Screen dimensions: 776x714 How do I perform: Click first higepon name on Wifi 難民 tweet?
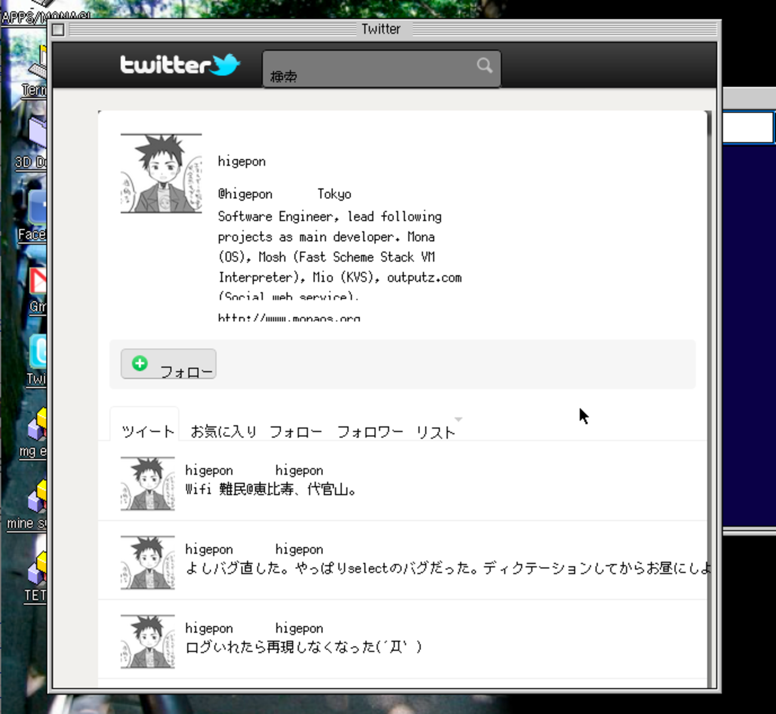coord(209,470)
